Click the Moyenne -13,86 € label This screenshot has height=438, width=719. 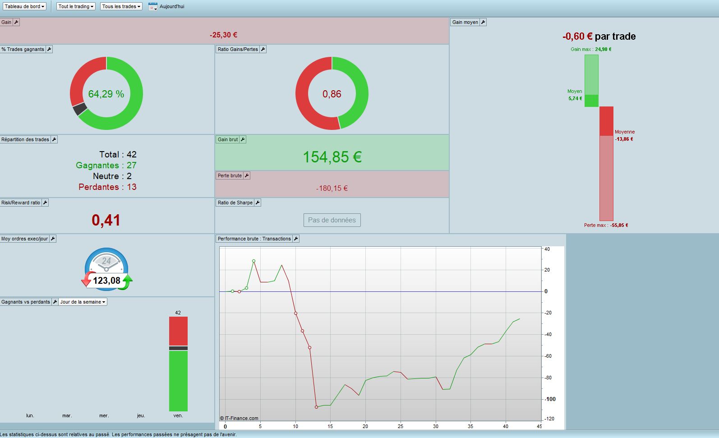tap(625, 135)
